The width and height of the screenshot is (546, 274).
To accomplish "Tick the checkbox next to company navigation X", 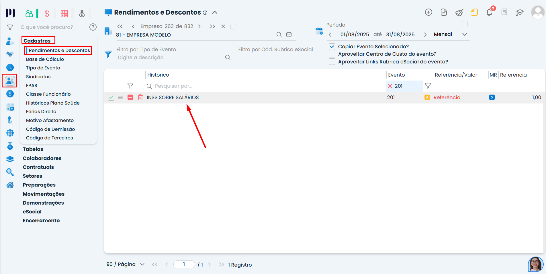I will (233, 27).
